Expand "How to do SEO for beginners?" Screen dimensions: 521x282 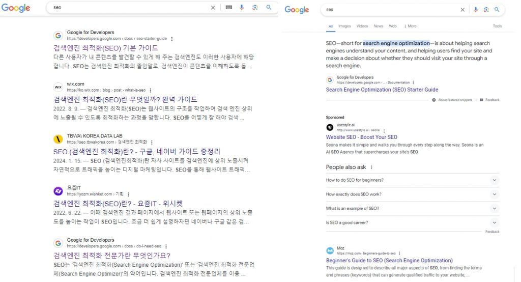pyautogui.click(x=412, y=180)
